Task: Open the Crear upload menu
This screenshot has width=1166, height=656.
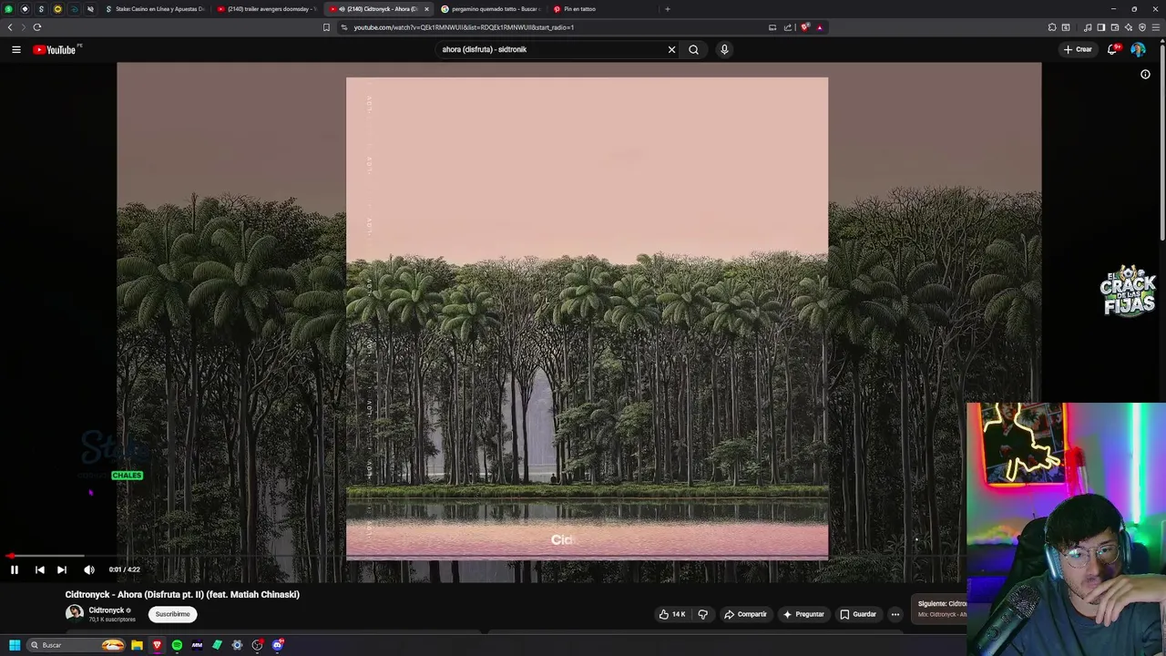Action: coord(1078,49)
